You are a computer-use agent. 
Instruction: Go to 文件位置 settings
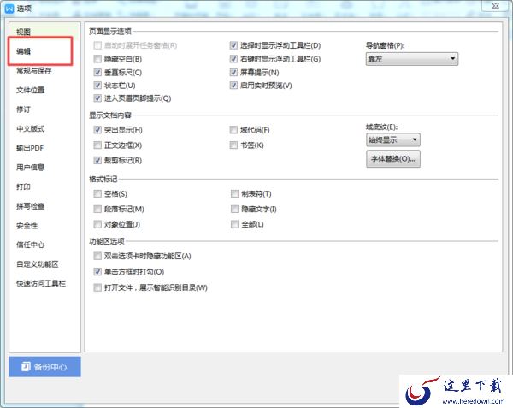pos(31,90)
